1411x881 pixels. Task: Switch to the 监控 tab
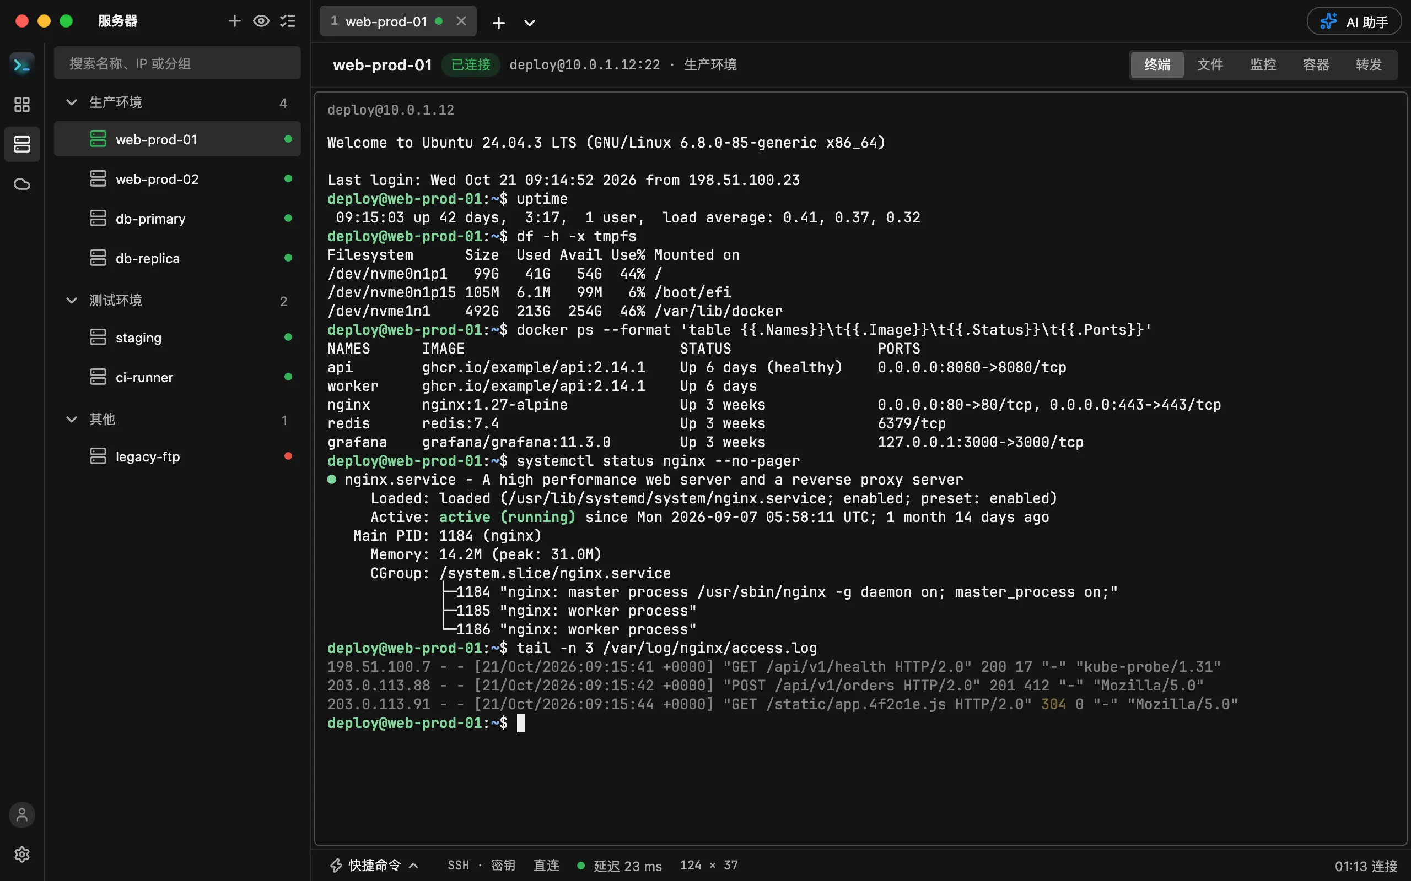point(1263,64)
